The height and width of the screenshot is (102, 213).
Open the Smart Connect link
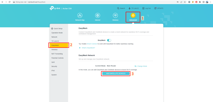pyautogui.click(x=92, y=44)
